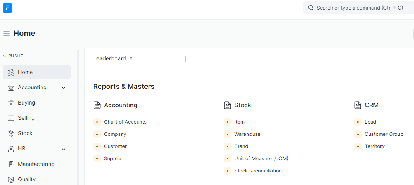Viewport: 414px width, 185px height.
Task: Click the bullet icon beside Item
Action: (x=227, y=122)
